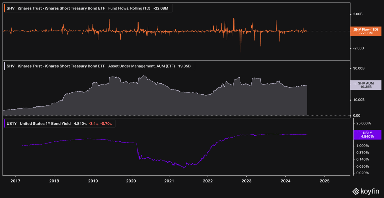Screen dimensions: 384x198
Task: Click the -3.4bp change value
Action: pos(93,124)
